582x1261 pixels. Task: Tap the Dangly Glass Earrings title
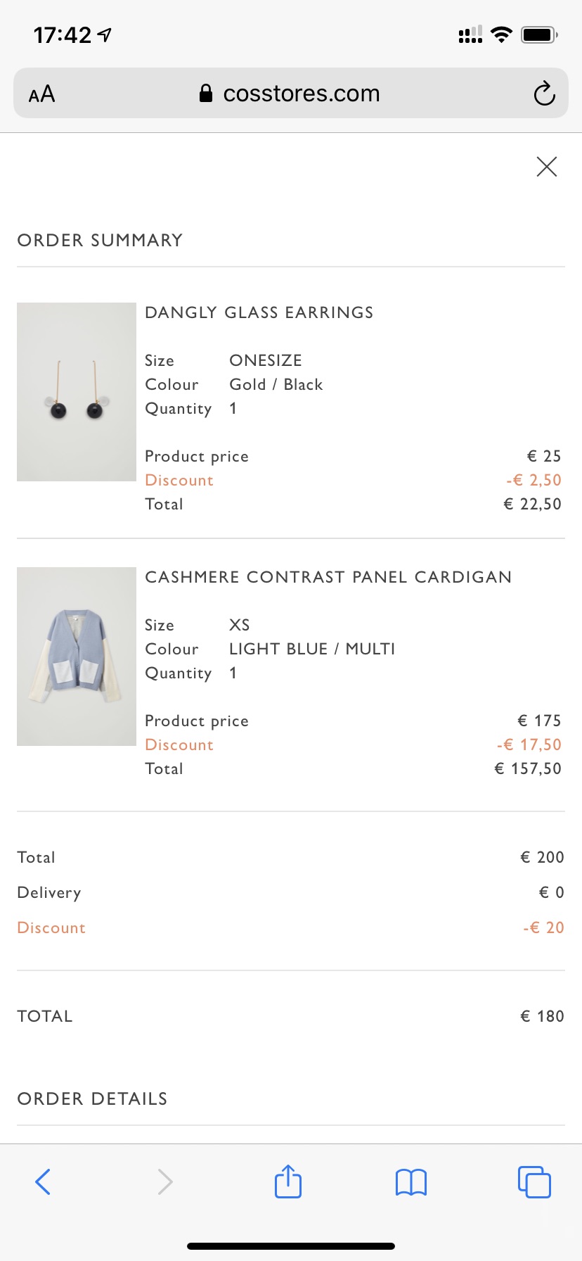(x=259, y=312)
